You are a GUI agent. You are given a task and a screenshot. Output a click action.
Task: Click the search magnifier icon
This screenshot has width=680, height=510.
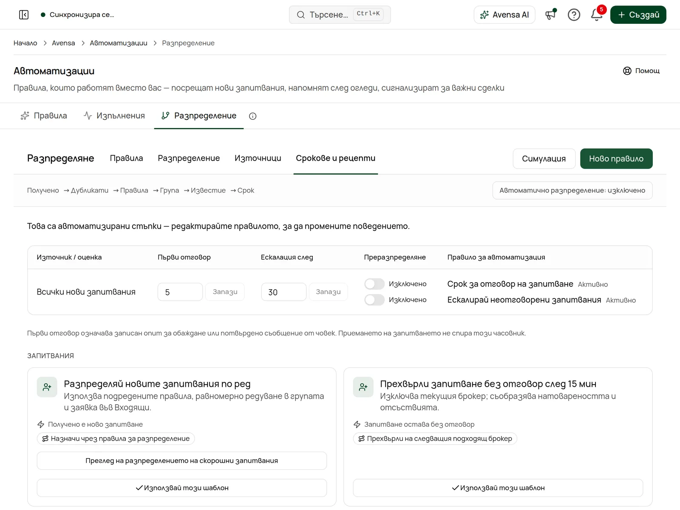pos(301,15)
